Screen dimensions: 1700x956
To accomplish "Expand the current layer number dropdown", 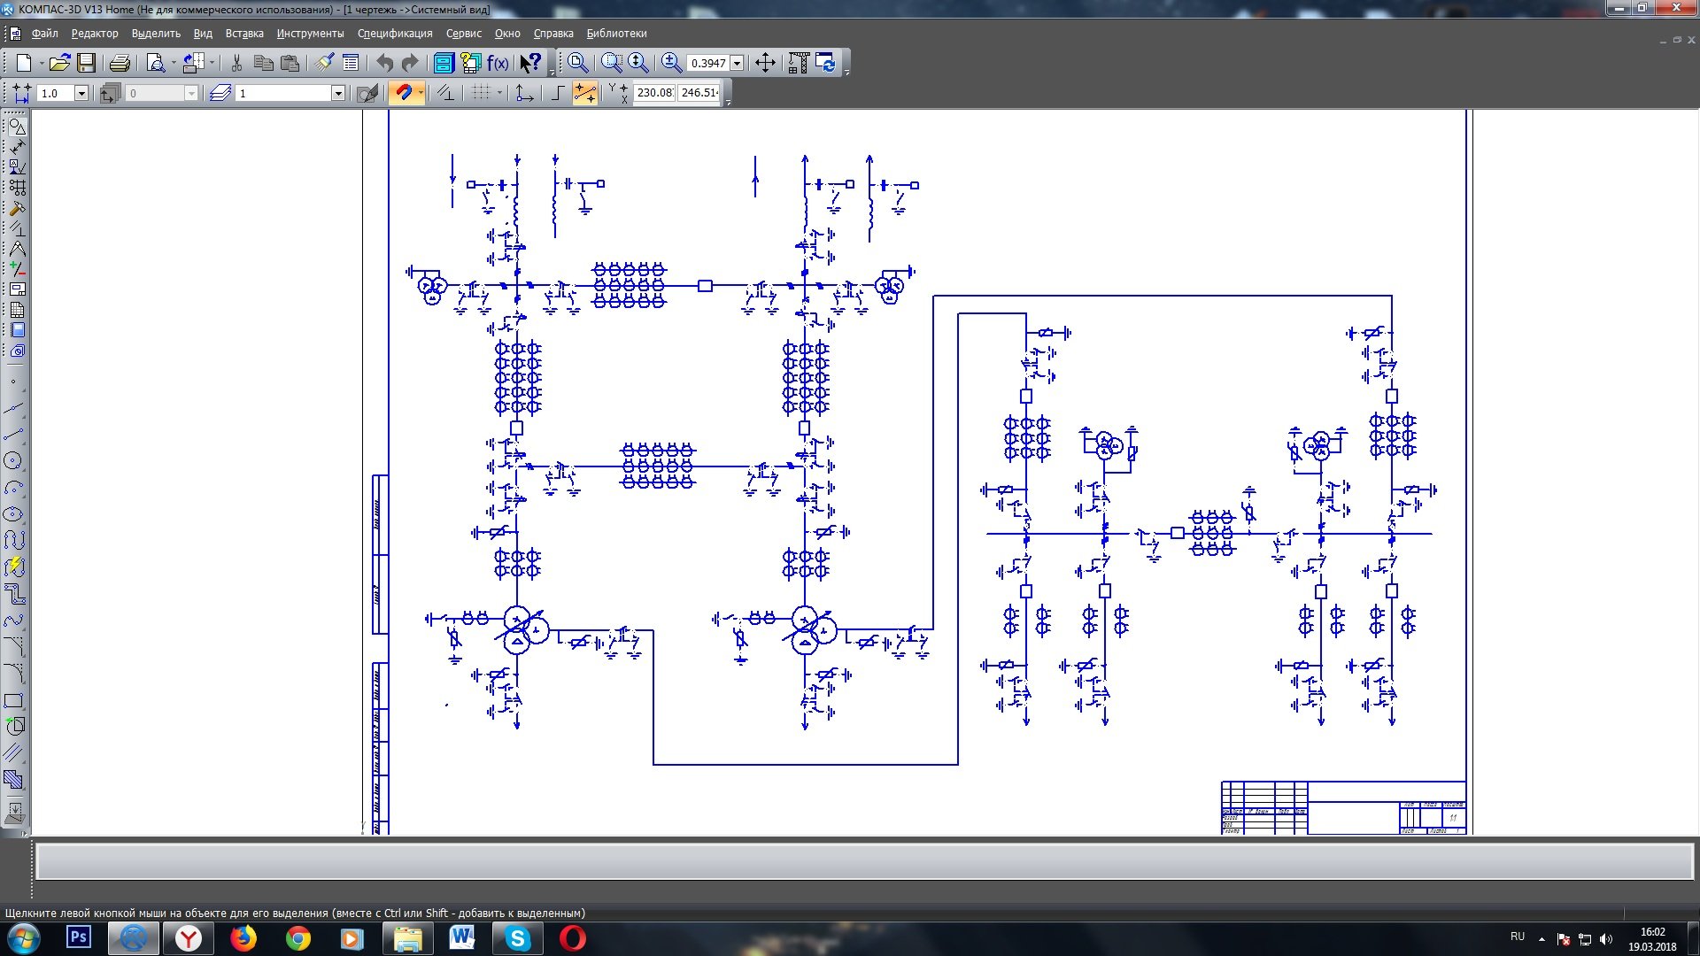I will pos(337,94).
